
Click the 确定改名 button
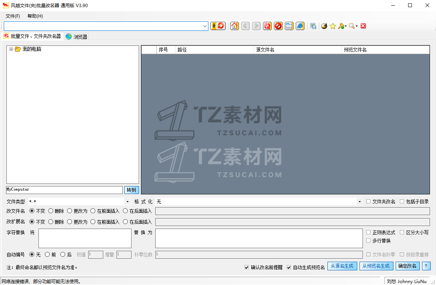pyautogui.click(x=407, y=266)
